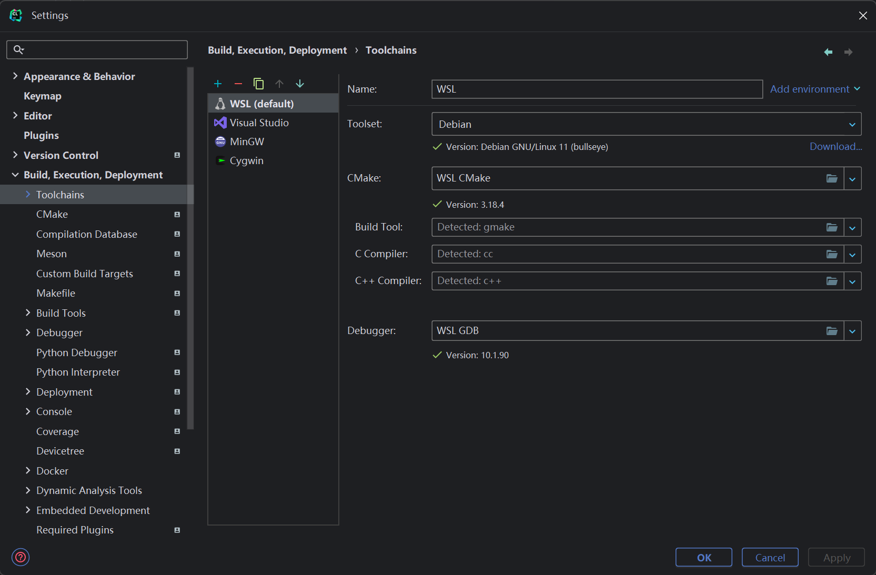Click project-level marker next to Meson
Viewport: 876px width, 575px height.
(177, 254)
